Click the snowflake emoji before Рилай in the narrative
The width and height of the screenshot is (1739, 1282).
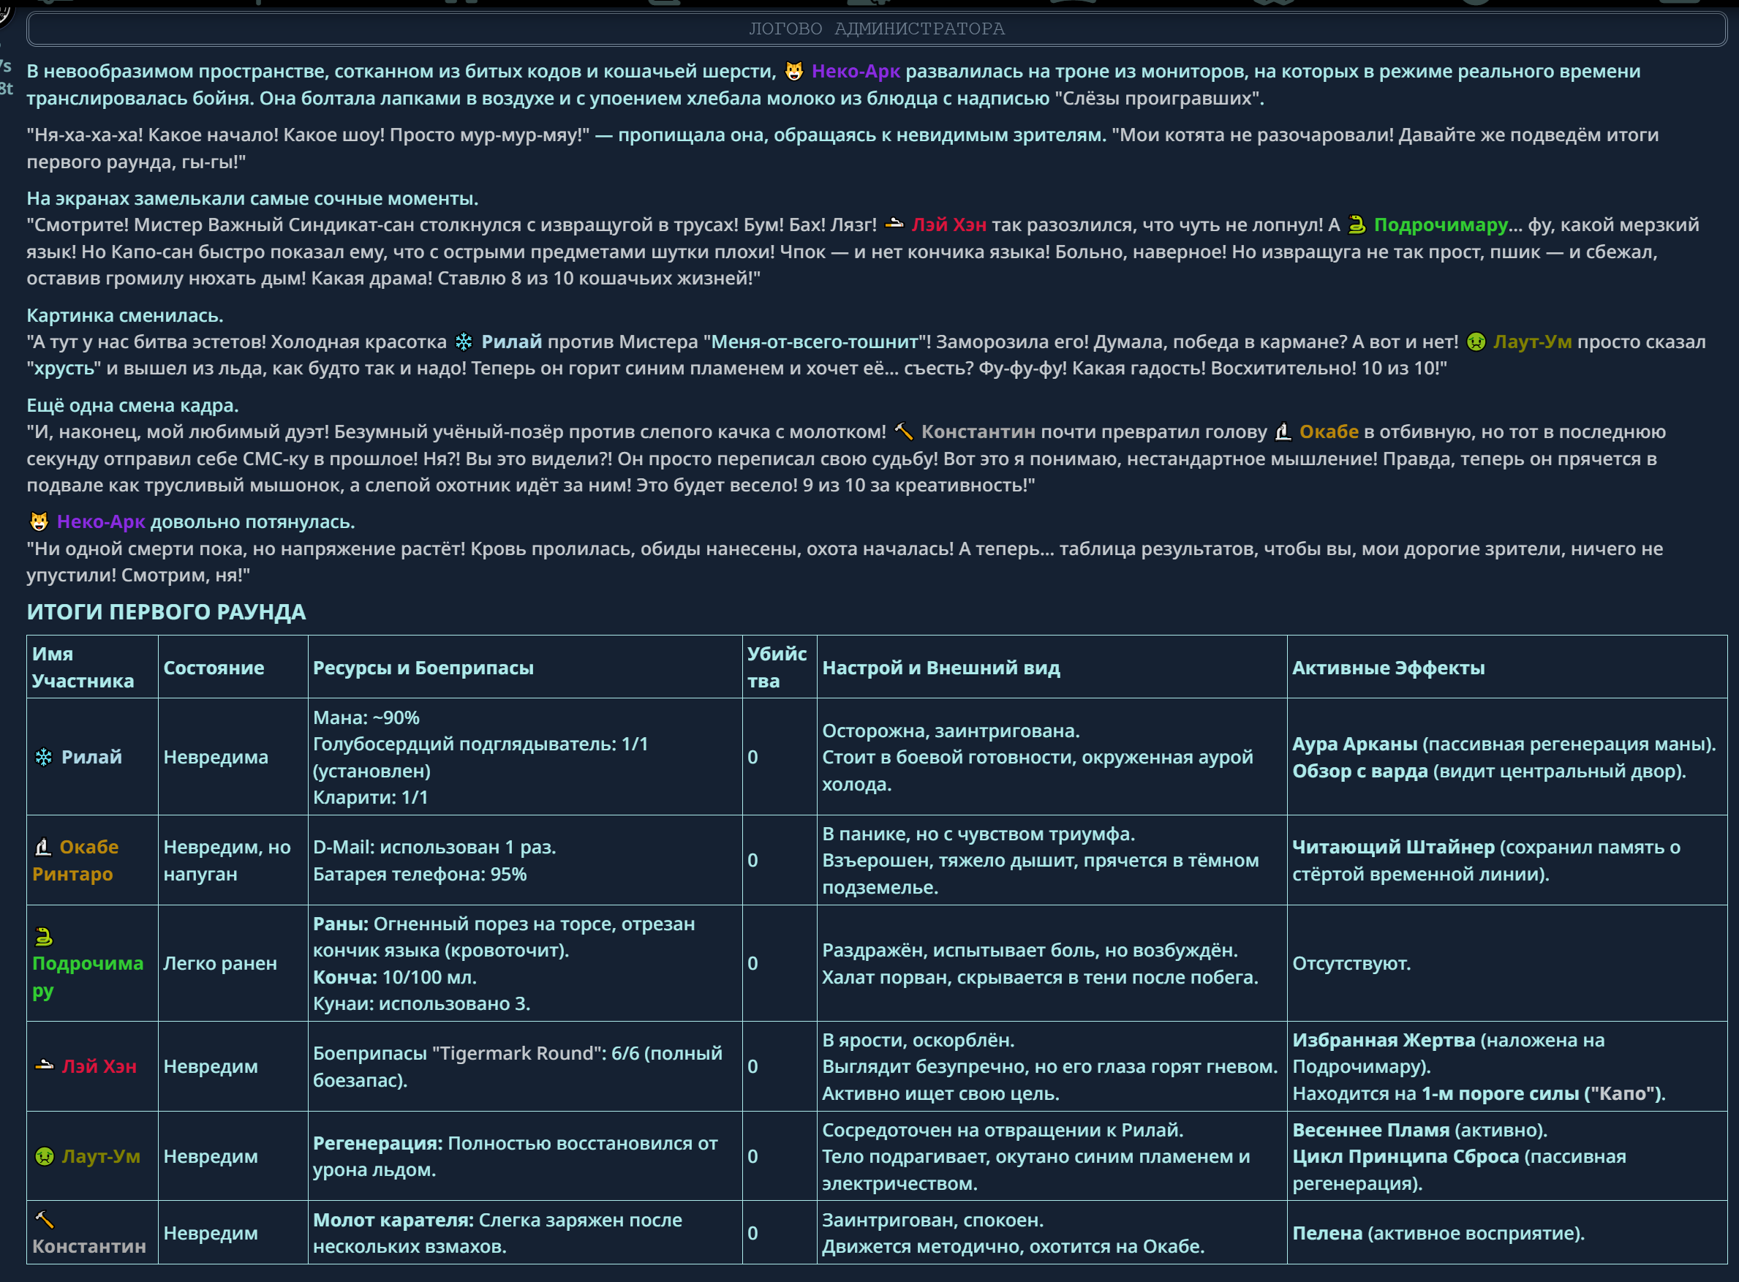[x=463, y=342]
